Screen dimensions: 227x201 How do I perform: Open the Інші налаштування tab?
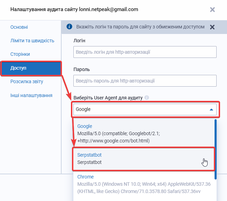(x=31, y=95)
